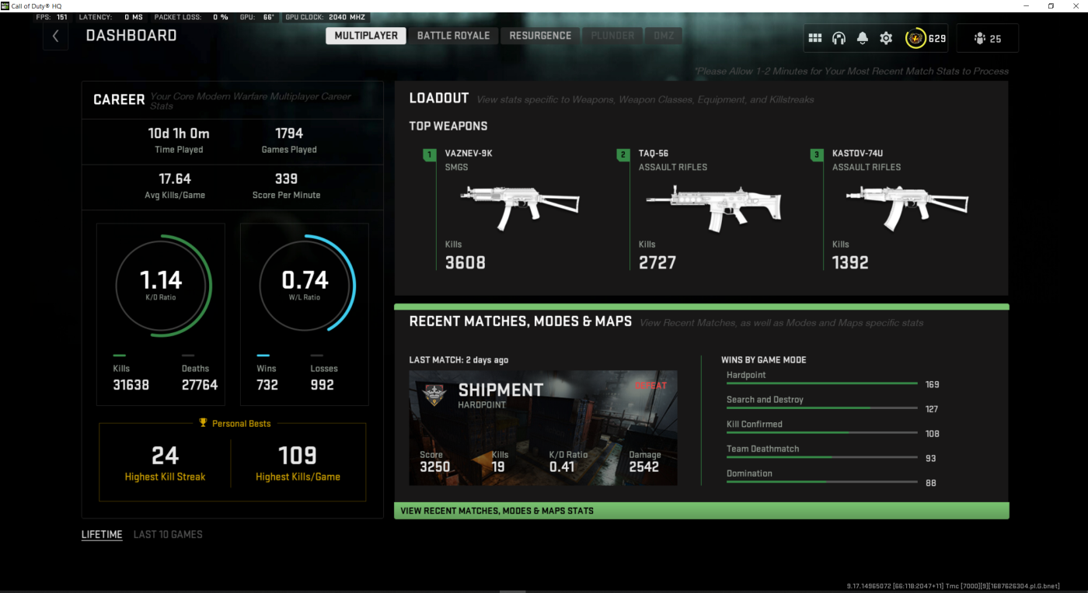Click the rank 2 badge beside TAQ-56

622,155
